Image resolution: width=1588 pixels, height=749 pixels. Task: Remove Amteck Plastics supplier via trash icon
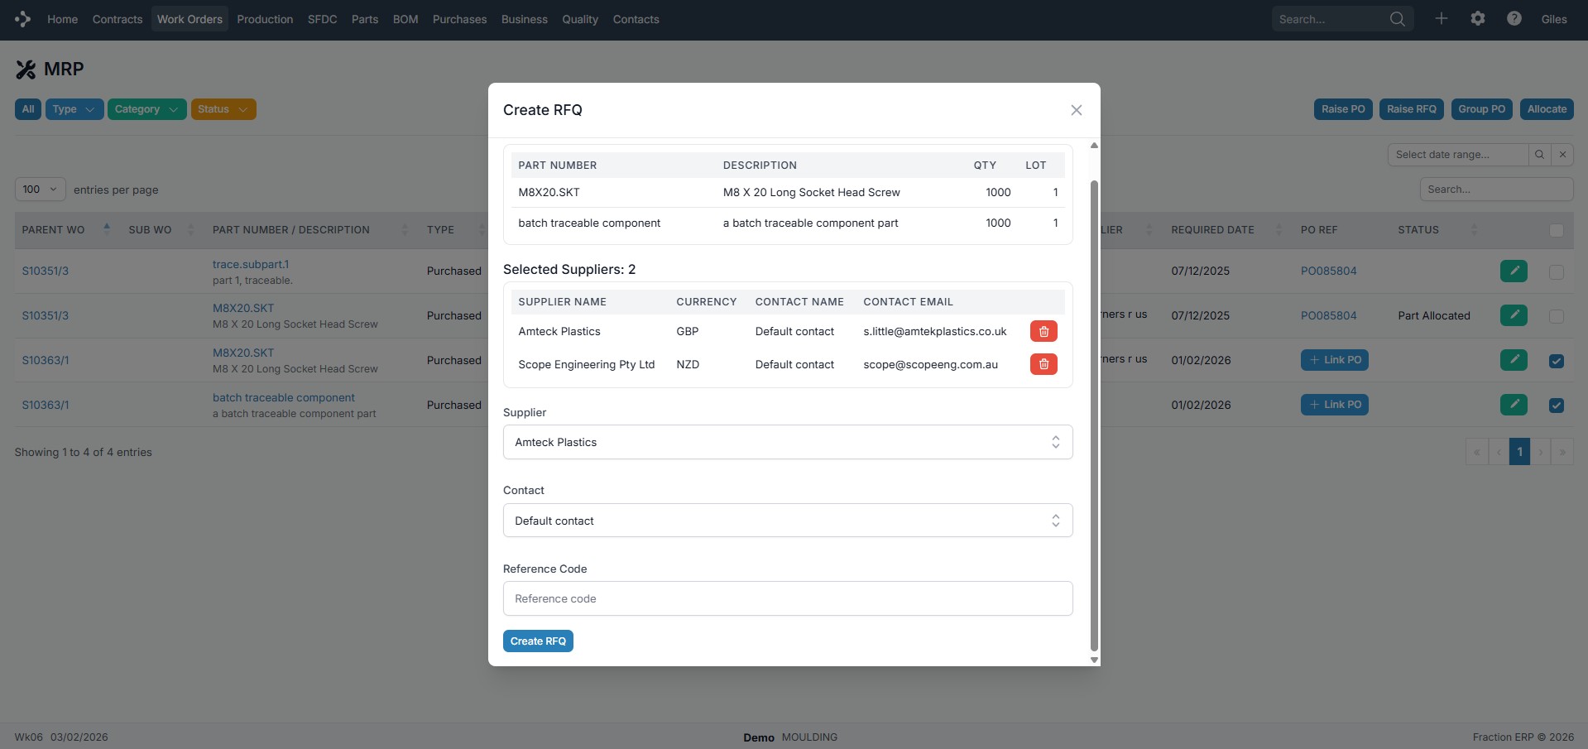[1043, 331]
